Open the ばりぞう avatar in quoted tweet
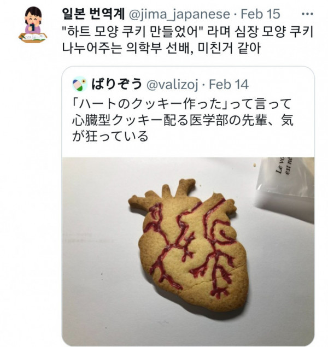Image resolution: width=328 pixels, height=347 pixels. pyautogui.click(x=79, y=84)
